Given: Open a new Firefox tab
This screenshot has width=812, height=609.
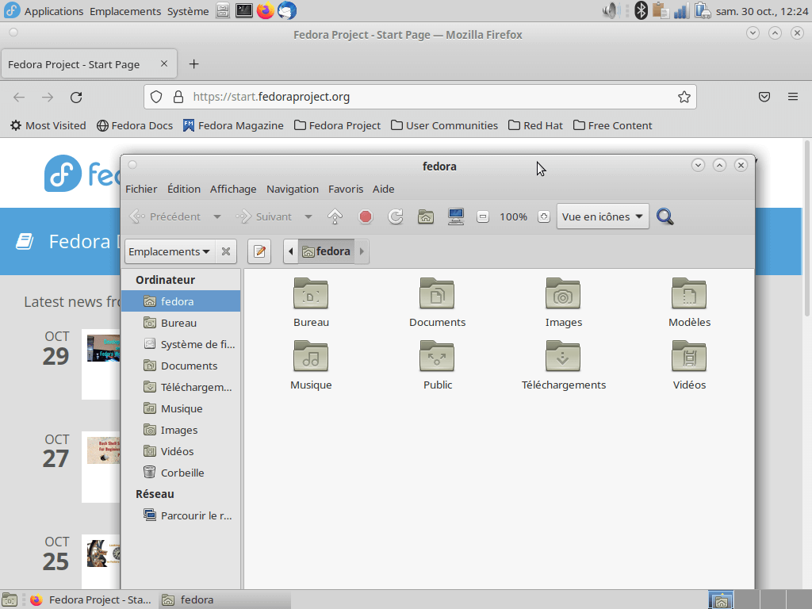Looking at the screenshot, I should [x=193, y=64].
